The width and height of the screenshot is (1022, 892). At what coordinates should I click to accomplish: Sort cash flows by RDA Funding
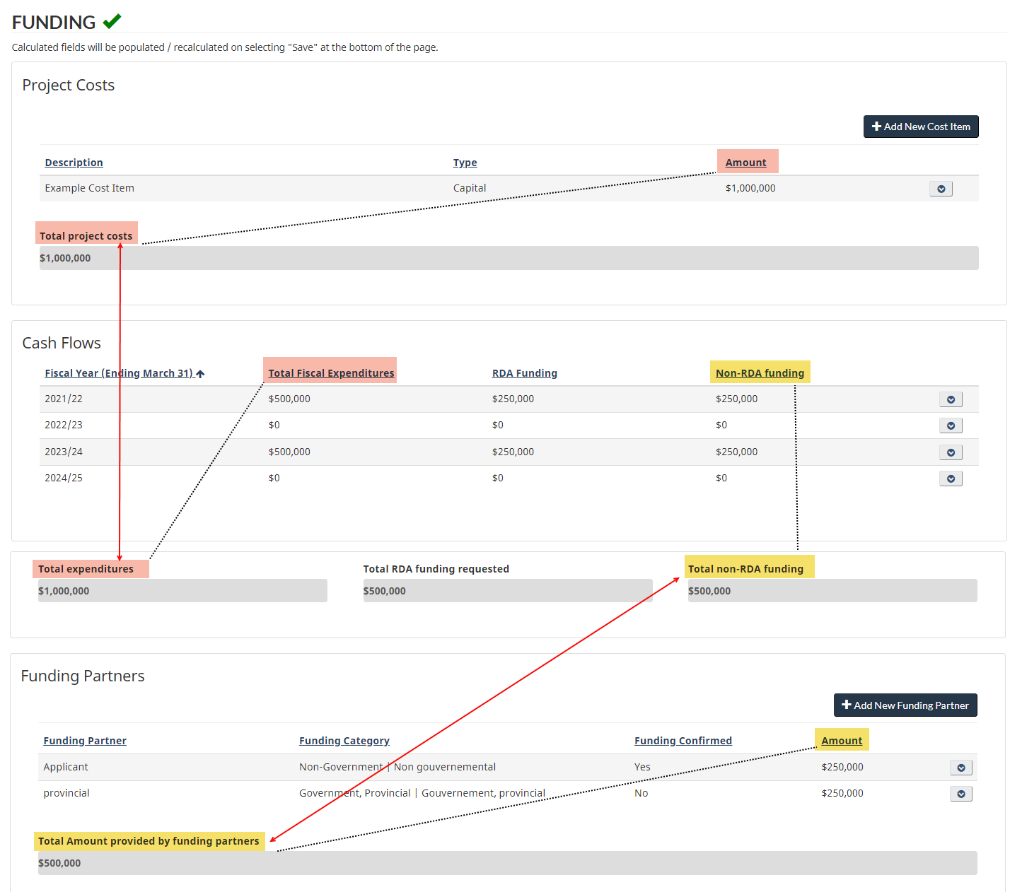(524, 373)
